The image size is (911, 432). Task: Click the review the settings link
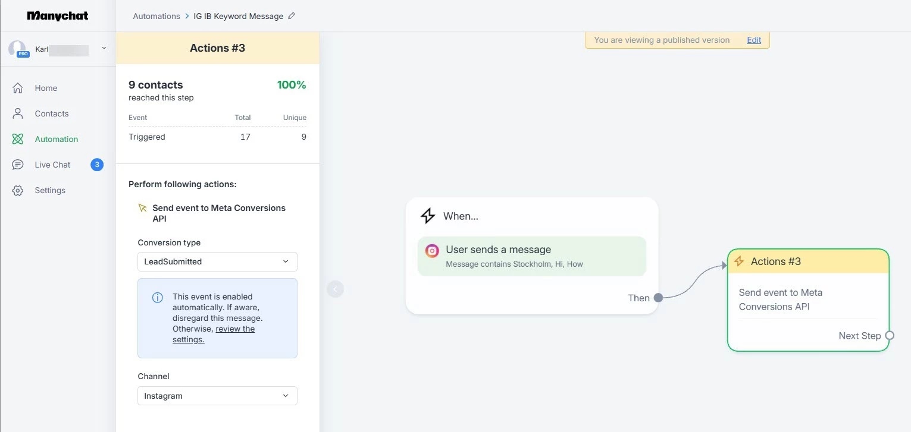(234, 329)
